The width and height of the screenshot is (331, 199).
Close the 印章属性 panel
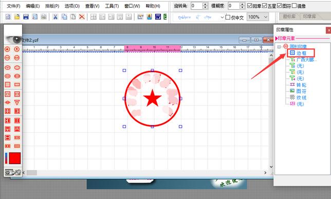click(x=328, y=30)
